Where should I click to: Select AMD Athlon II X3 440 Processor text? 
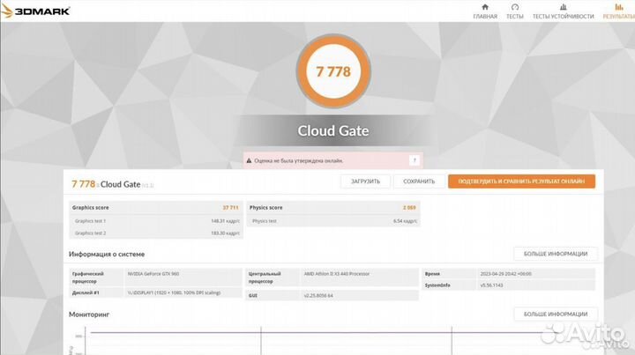tap(337, 274)
